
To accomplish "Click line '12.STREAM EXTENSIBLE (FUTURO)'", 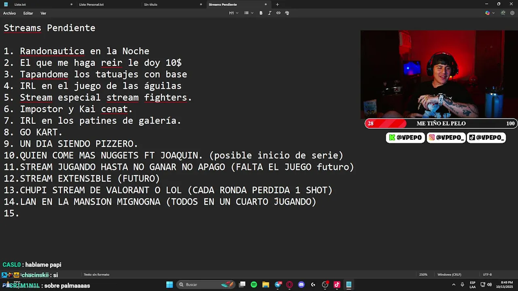I will click(x=82, y=179).
